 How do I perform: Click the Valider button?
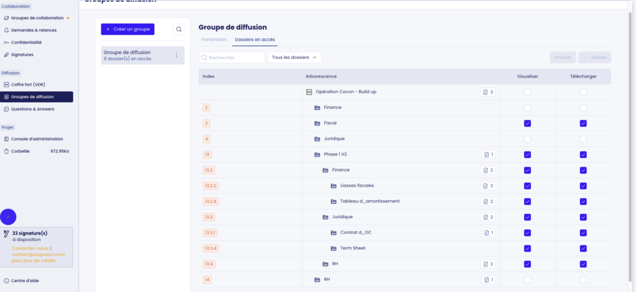pyautogui.click(x=594, y=58)
